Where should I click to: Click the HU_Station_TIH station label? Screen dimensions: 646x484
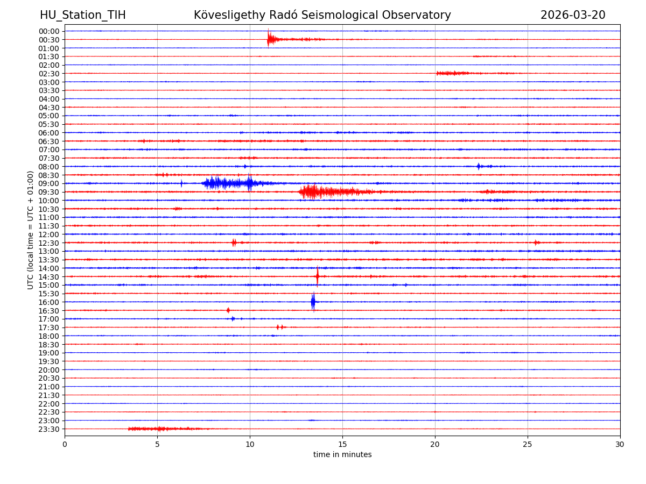(x=82, y=15)
